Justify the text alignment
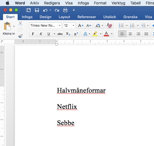The image size is (154, 146). click(146, 34)
